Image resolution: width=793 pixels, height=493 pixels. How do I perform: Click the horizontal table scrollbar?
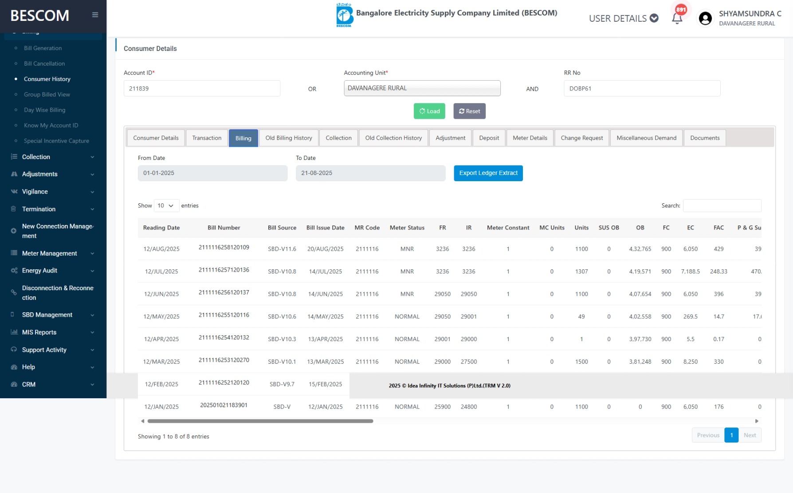tap(260, 421)
